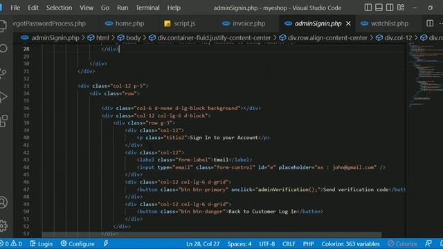Click text 'Sign In to your Account'
This screenshot has width=443, height=249.
pyautogui.click(x=224, y=138)
